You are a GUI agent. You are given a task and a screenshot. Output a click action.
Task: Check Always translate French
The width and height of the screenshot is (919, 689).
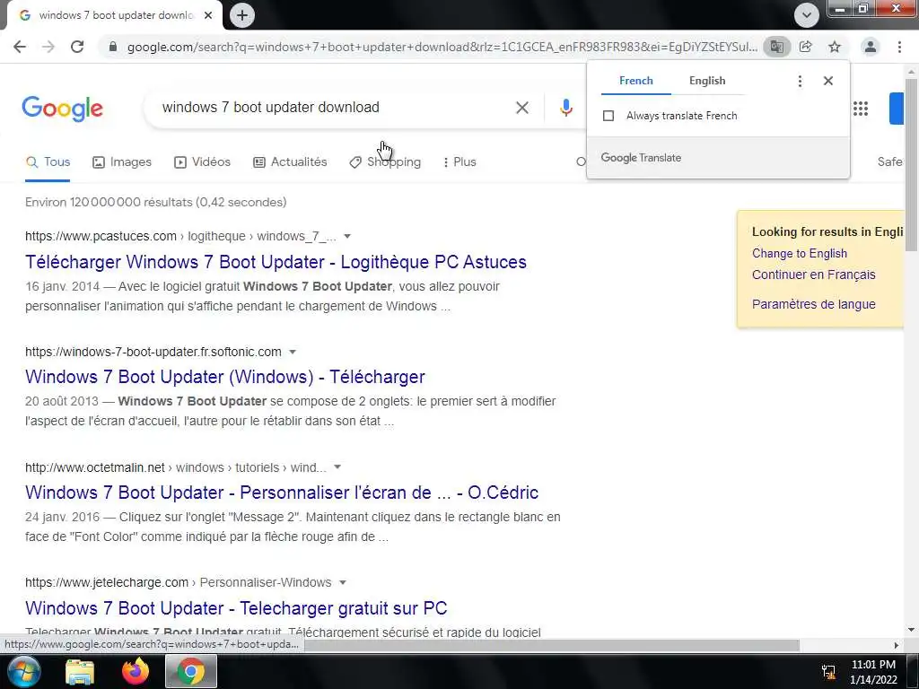[x=608, y=116]
